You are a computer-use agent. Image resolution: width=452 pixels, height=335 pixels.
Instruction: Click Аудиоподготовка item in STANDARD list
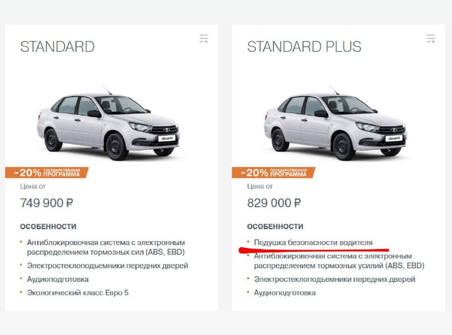(x=58, y=280)
